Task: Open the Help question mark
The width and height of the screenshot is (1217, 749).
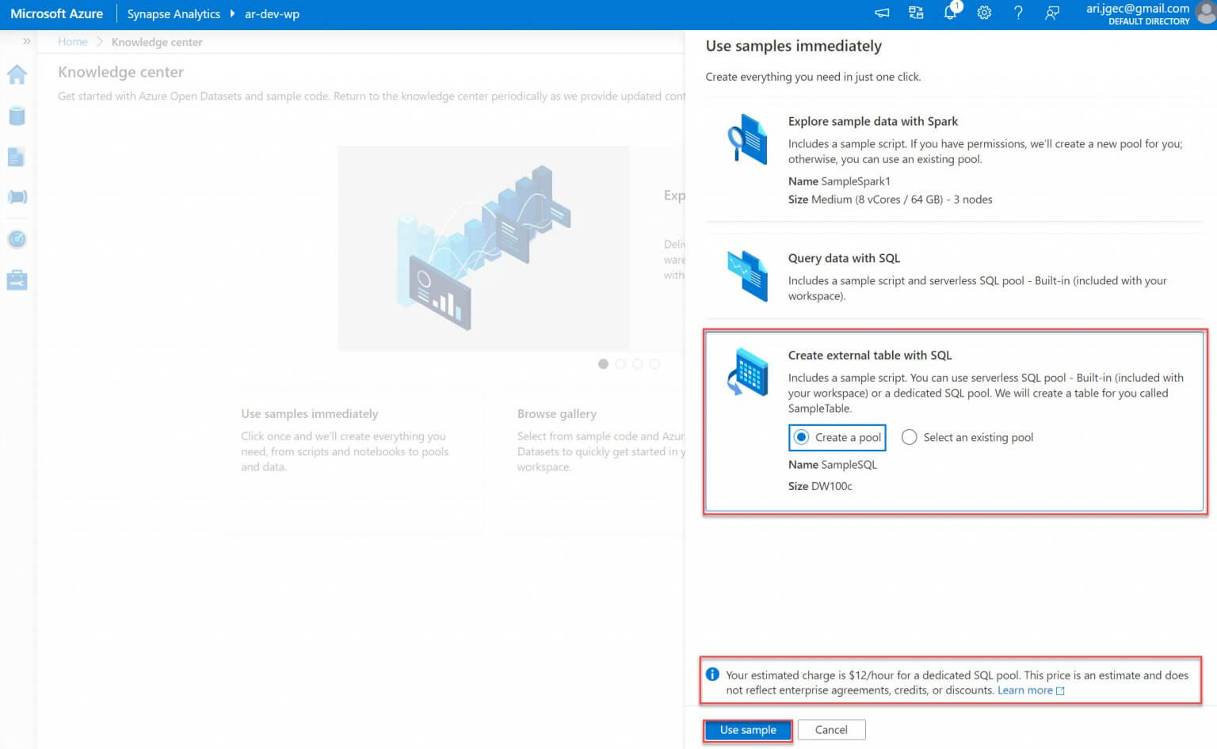Action: (x=1018, y=13)
